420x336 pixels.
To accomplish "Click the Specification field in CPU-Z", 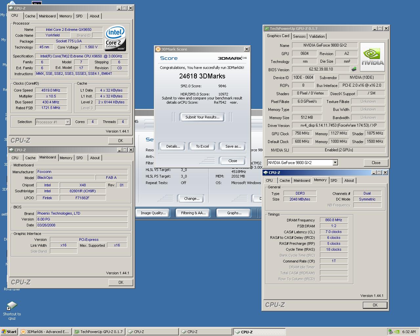I will pos(81,56).
